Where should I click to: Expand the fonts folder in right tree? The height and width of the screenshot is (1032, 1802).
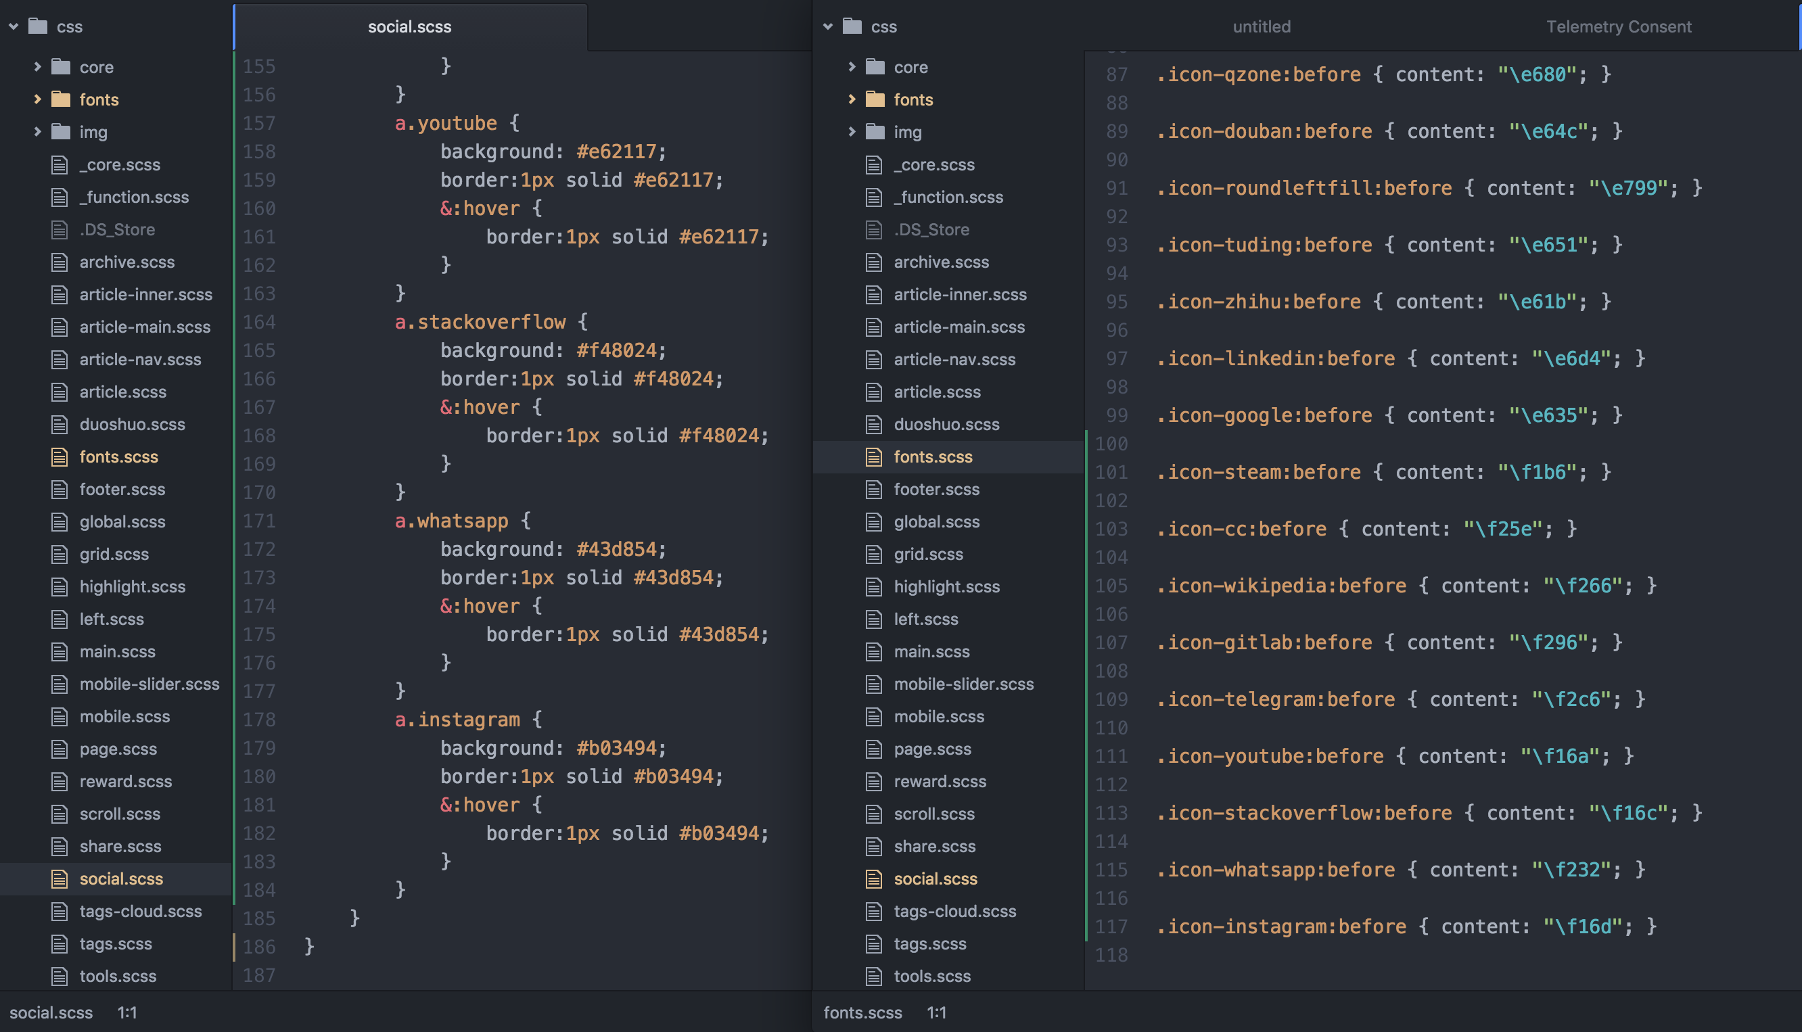click(x=852, y=99)
